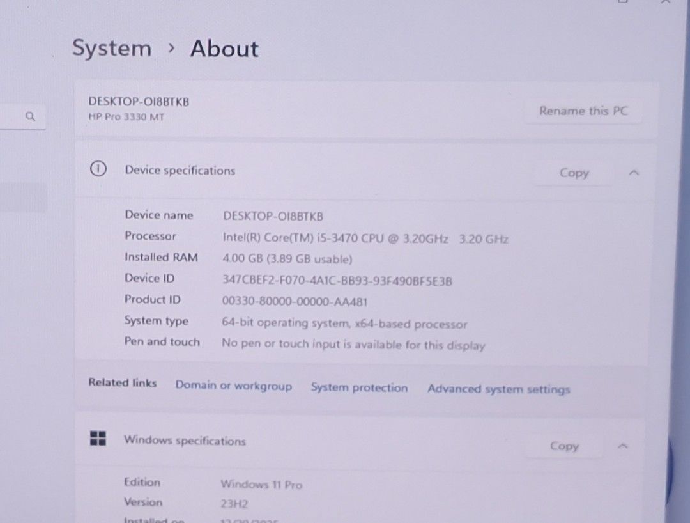Screen dimensions: 690x523
Task: Click the search magnifier icon in sidebar
Action: (x=30, y=116)
